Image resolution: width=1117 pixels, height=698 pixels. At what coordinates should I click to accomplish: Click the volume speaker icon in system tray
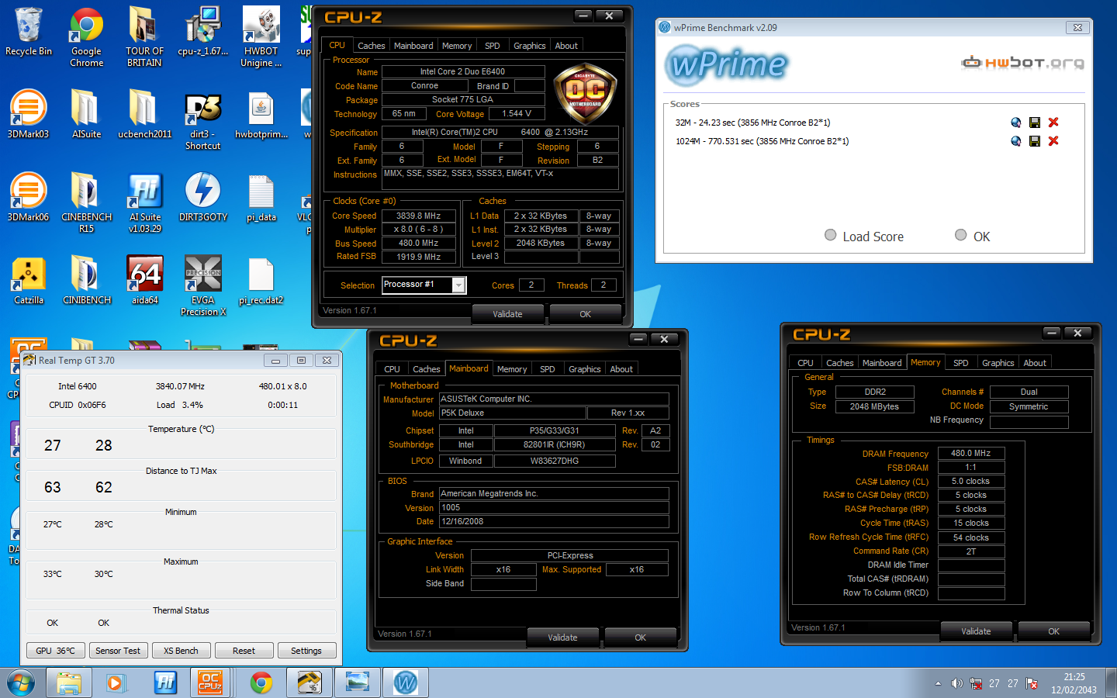tap(956, 683)
